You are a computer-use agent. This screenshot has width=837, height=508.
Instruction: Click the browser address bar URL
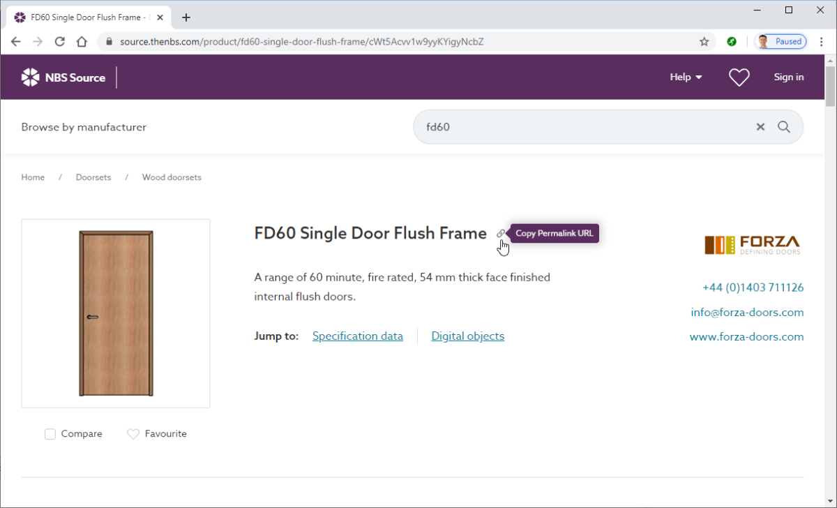(x=302, y=42)
